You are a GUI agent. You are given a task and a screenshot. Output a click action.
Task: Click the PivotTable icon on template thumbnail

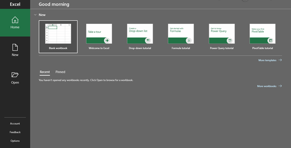(270, 40)
